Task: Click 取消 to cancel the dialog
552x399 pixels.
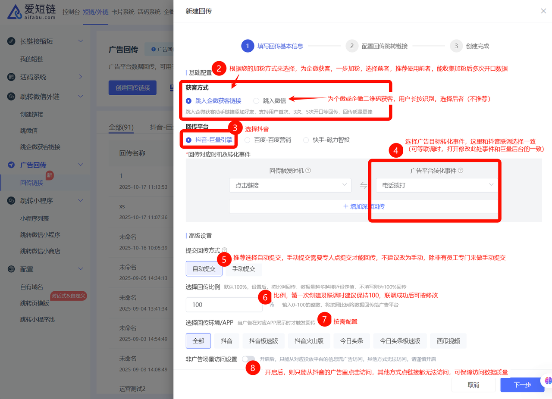Action: [x=473, y=385]
